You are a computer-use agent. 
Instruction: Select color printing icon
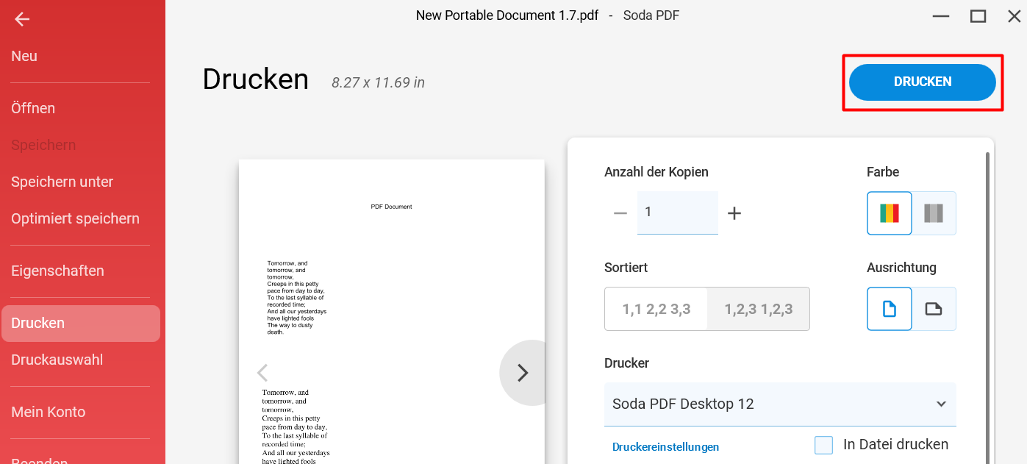[x=890, y=213]
